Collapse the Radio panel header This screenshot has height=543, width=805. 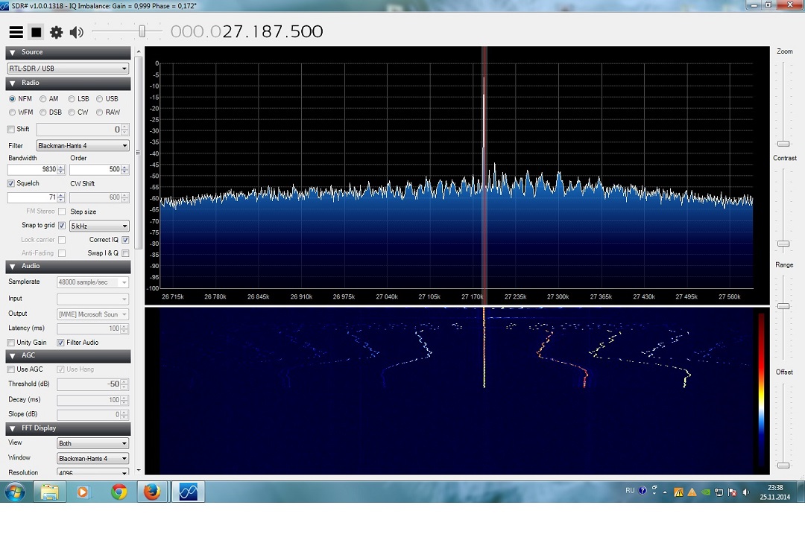click(x=69, y=83)
